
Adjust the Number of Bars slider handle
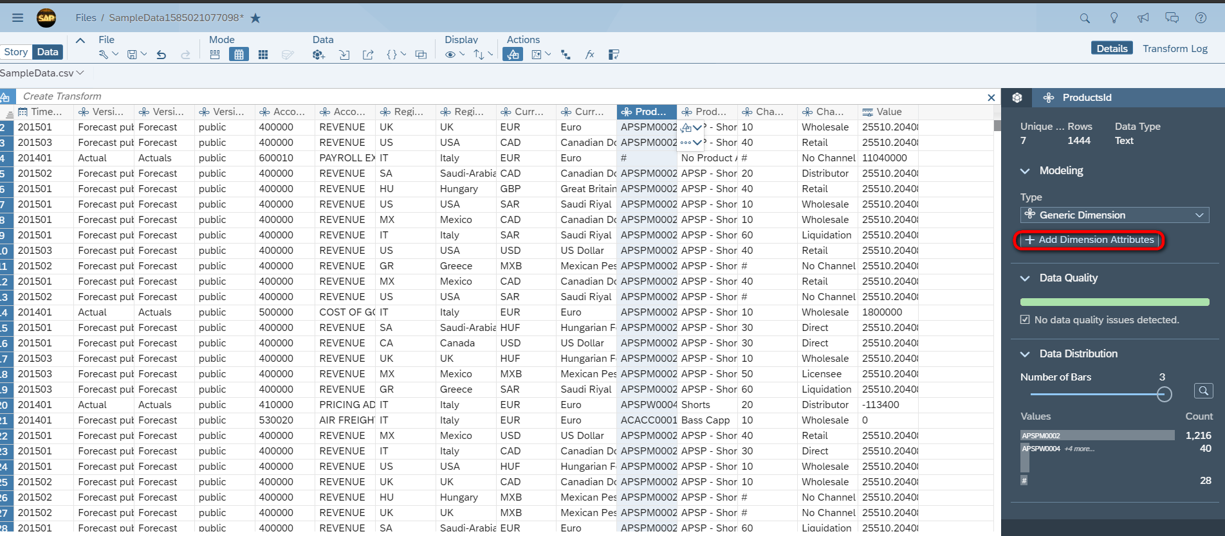1164,394
